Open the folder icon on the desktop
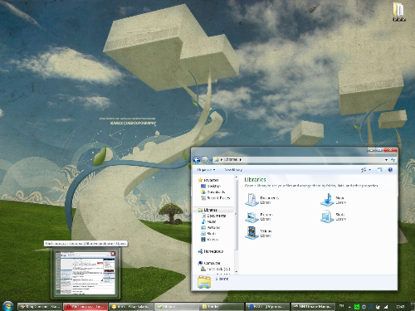 (398, 12)
